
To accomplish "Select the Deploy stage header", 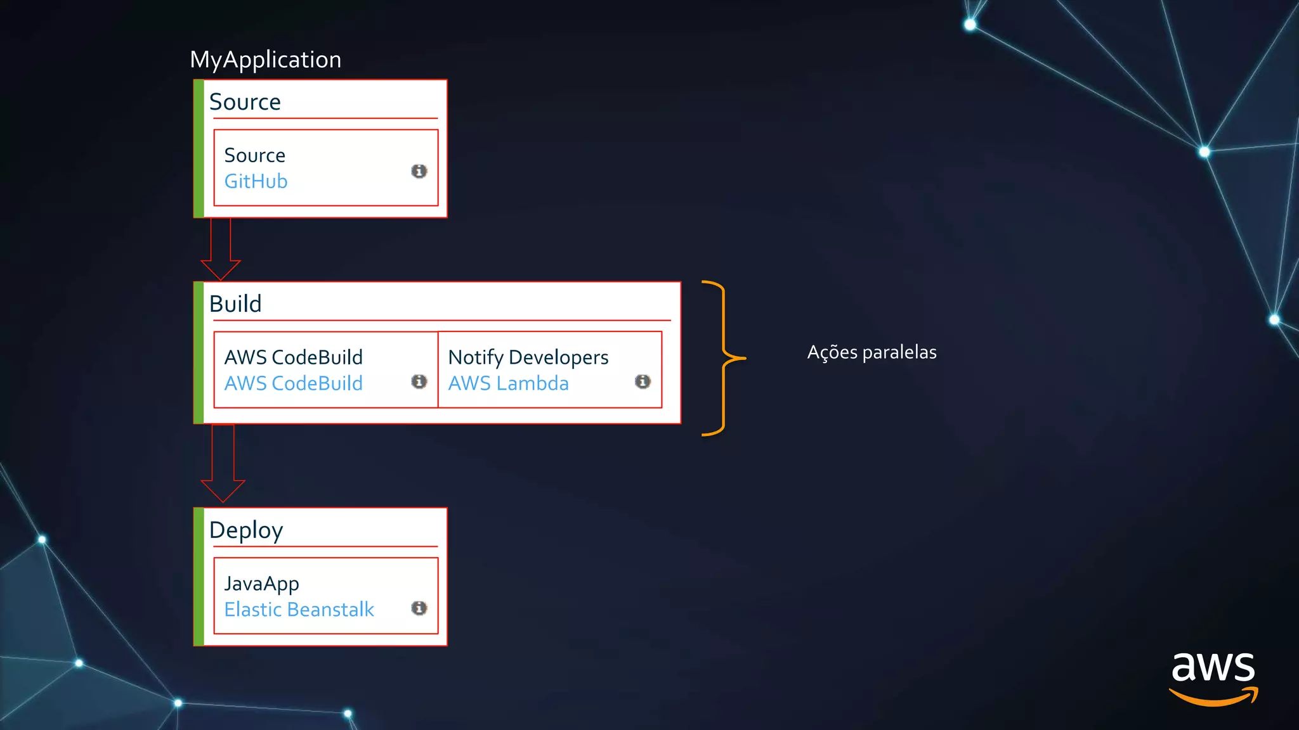I will click(246, 530).
